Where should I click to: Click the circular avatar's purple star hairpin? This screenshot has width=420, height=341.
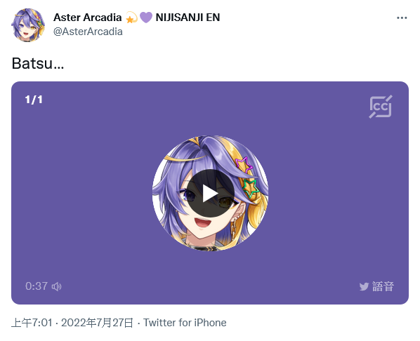click(244, 164)
